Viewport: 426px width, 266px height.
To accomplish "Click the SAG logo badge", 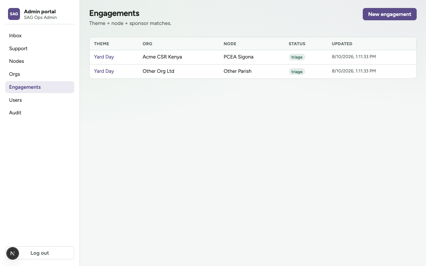I will pyautogui.click(x=14, y=14).
